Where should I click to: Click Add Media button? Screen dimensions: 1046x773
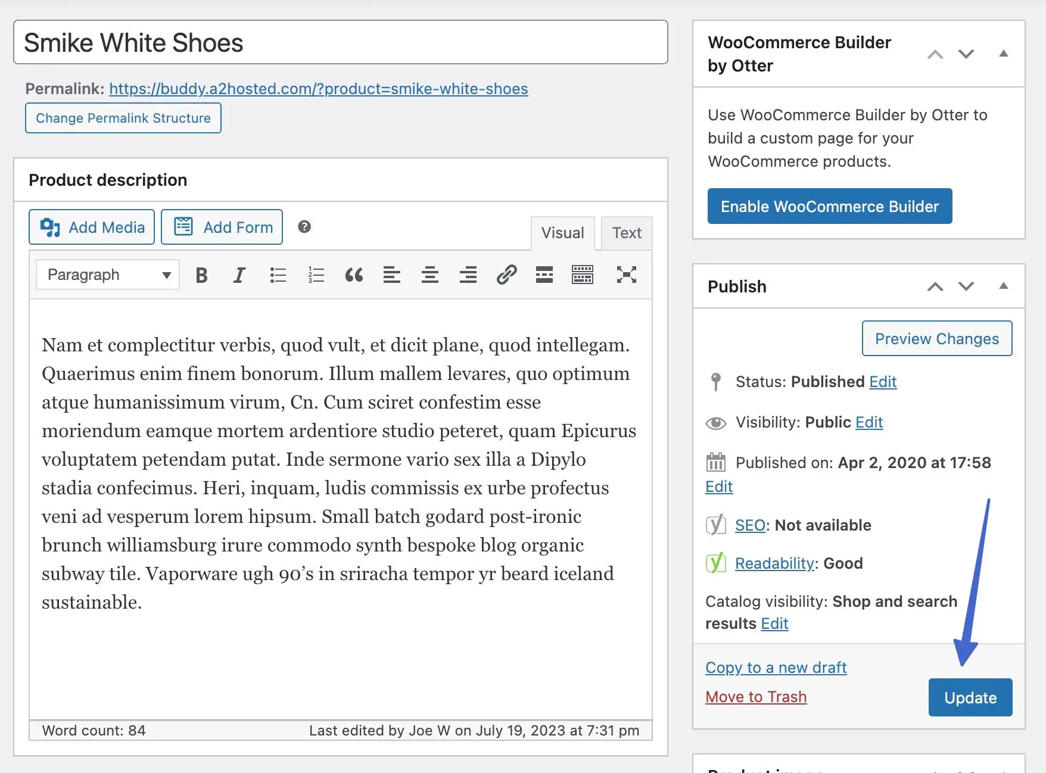point(92,227)
